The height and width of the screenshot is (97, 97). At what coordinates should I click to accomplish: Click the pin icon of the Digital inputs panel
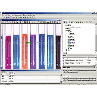click(x=95, y=68)
